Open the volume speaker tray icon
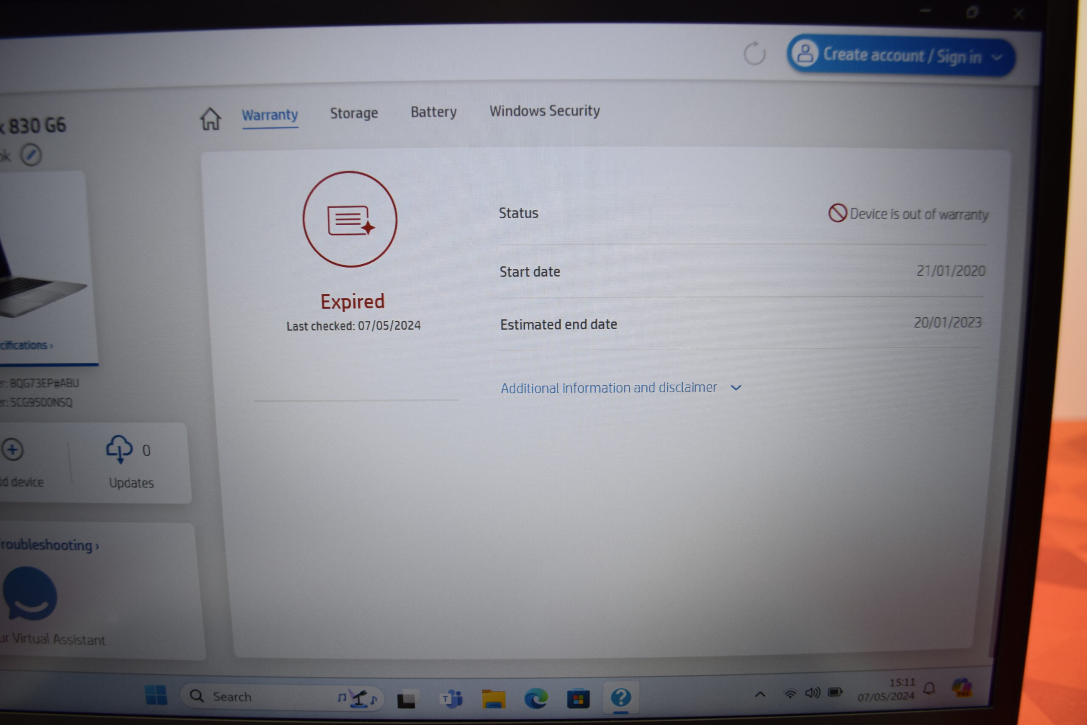The width and height of the screenshot is (1087, 725). pos(813,693)
